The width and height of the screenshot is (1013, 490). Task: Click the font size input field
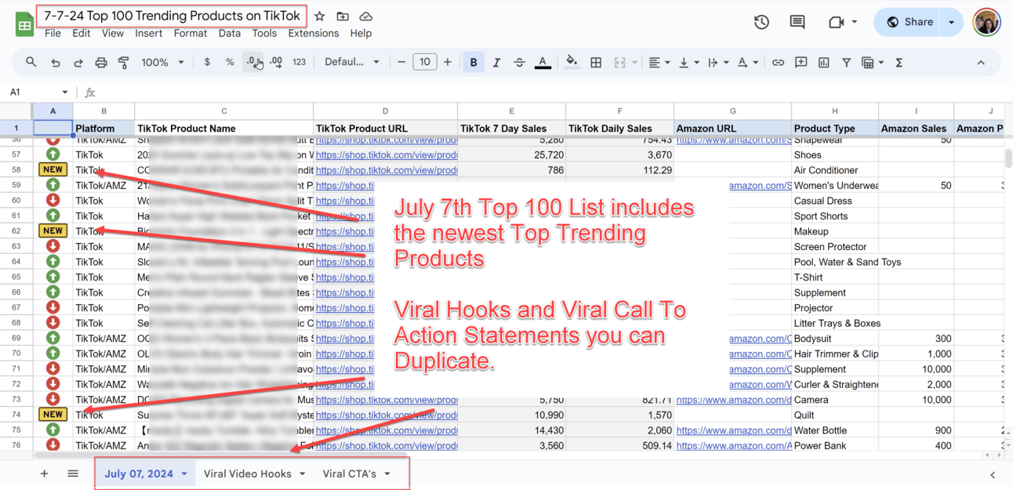424,63
